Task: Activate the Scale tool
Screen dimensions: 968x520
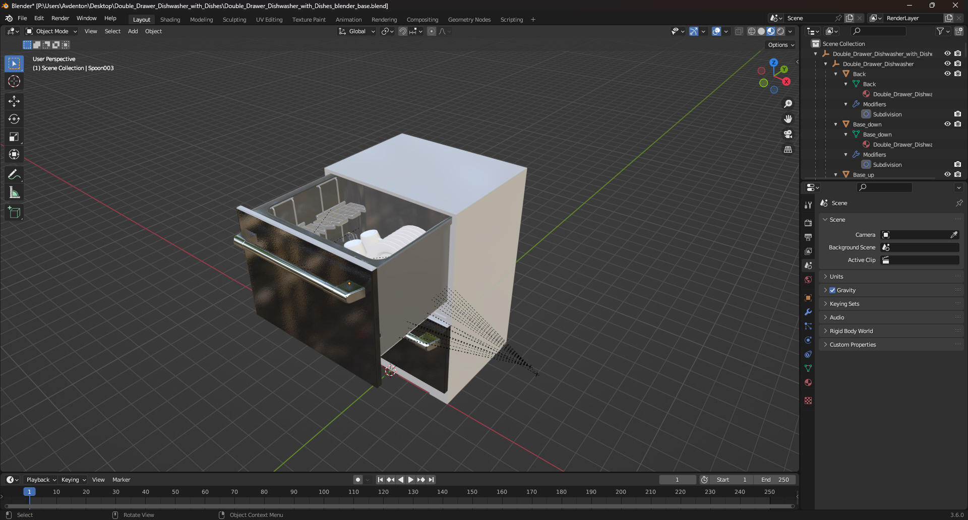Action: coord(14,137)
